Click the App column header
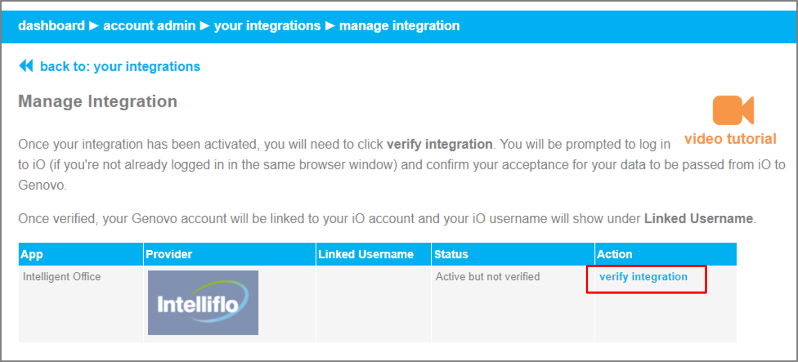This screenshot has width=798, height=362. pos(31,254)
